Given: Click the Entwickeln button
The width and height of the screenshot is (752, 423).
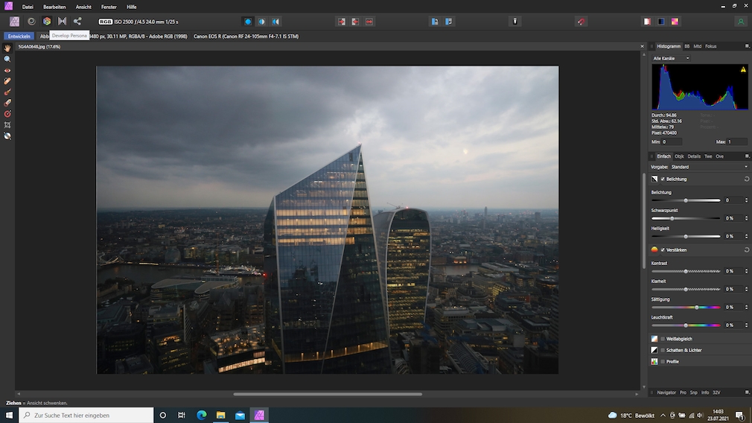Looking at the screenshot, I should pyautogui.click(x=19, y=36).
